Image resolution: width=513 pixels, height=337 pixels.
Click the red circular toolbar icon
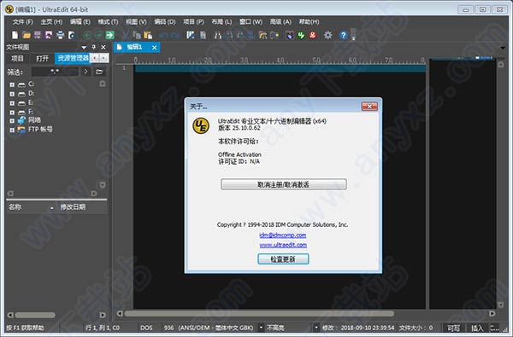(x=313, y=35)
